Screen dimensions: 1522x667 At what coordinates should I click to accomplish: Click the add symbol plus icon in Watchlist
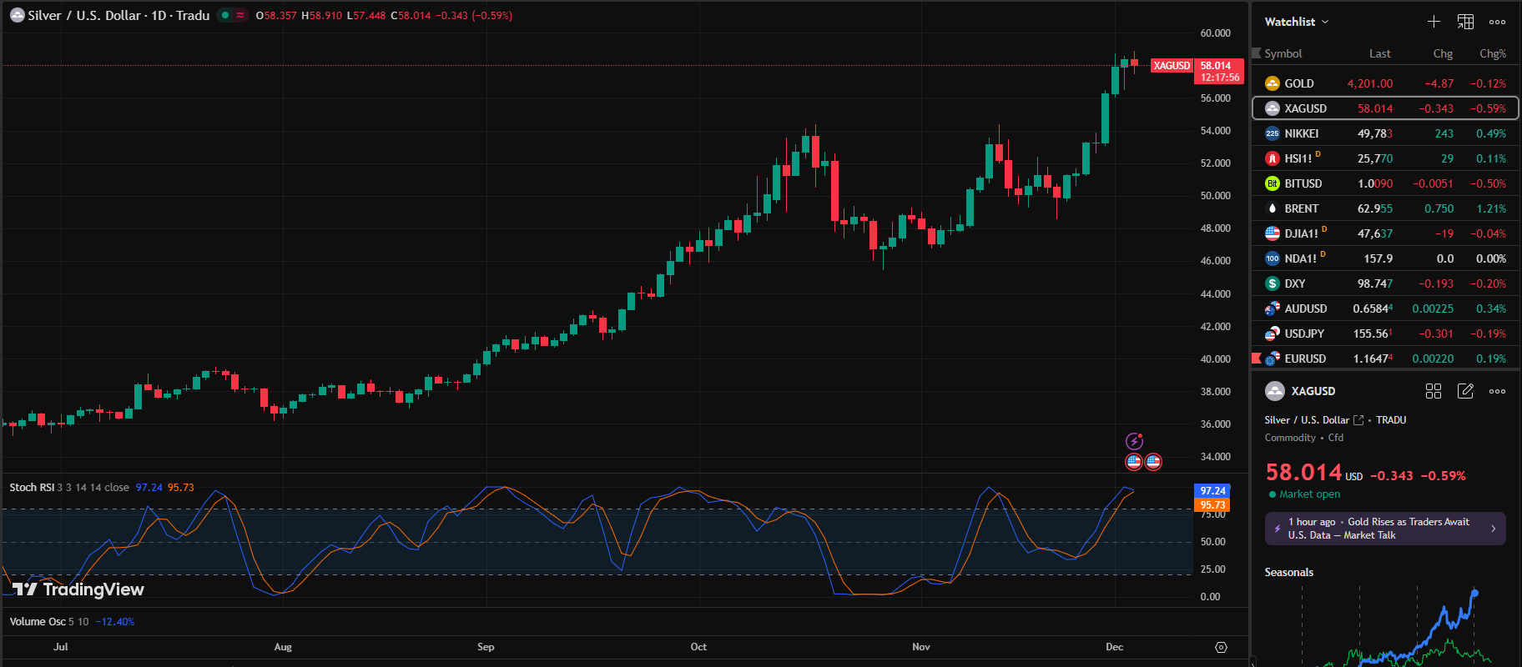[x=1434, y=22]
